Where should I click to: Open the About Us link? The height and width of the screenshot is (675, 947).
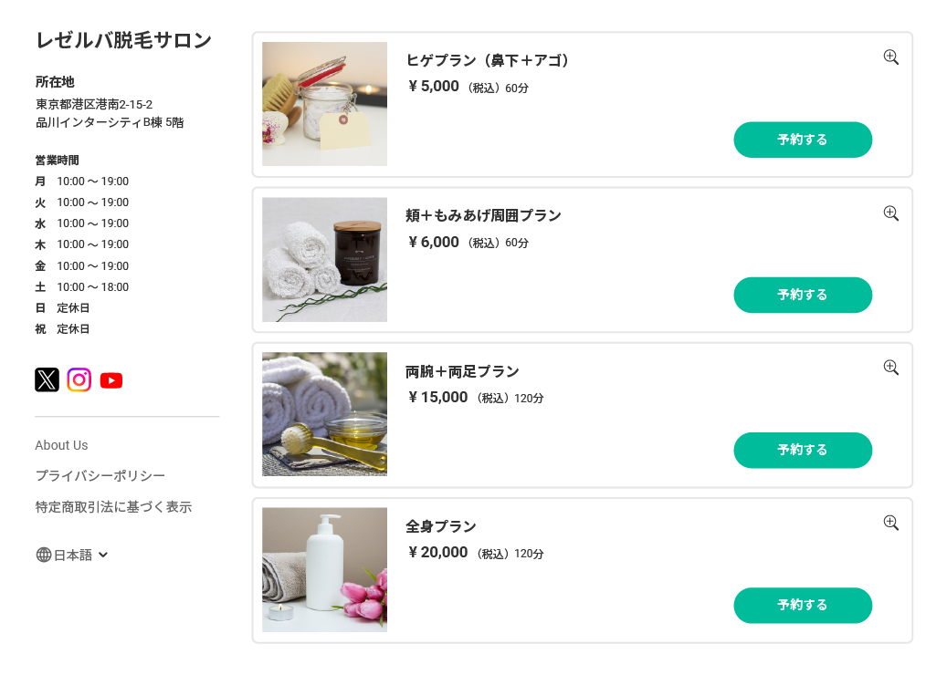point(61,445)
